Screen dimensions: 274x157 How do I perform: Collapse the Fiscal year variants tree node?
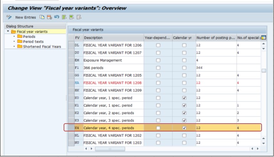(8, 31)
